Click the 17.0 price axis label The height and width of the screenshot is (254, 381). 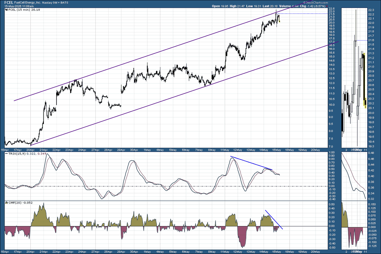[x=332, y=42]
